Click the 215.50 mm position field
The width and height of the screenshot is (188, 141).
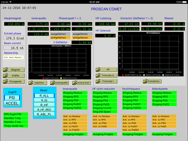pyautogui.click(x=82, y=29)
